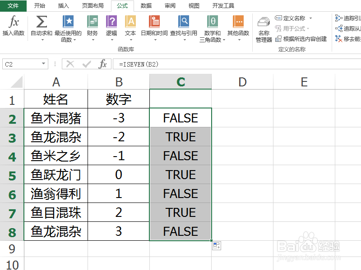Screen dimensions: 361x270
Task: Switch to Developer (开发工具) tab
Action: 223,6
